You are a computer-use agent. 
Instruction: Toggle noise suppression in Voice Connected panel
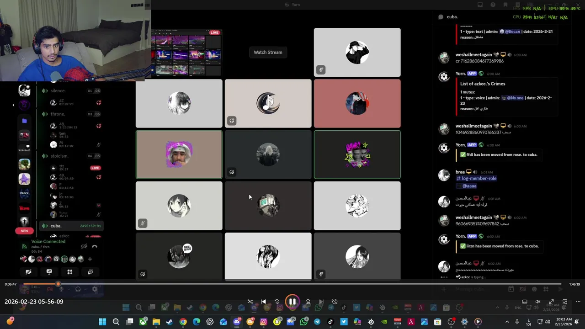[x=84, y=246]
